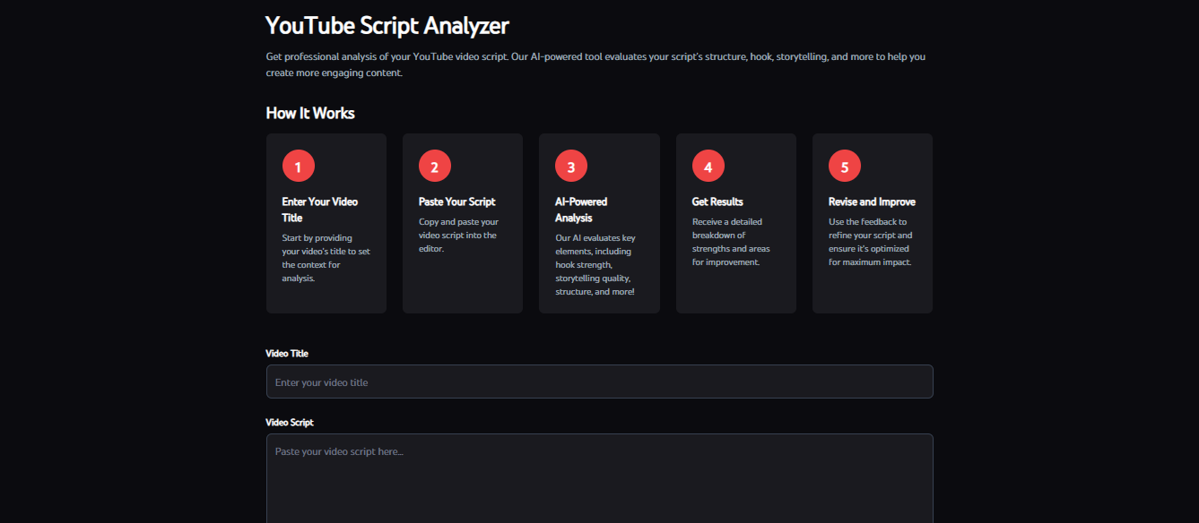Click the Video Script field label
This screenshot has height=523, width=1199.
[x=290, y=423]
